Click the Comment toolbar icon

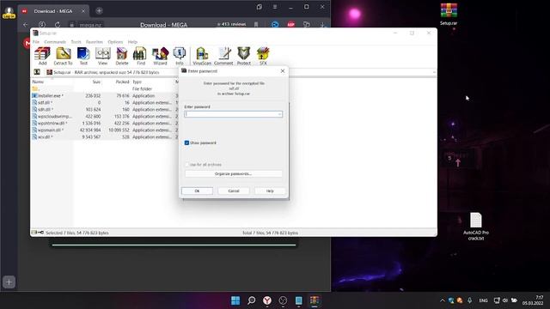click(223, 56)
